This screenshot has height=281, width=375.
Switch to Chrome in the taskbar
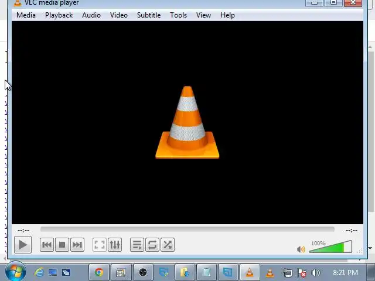(x=99, y=272)
